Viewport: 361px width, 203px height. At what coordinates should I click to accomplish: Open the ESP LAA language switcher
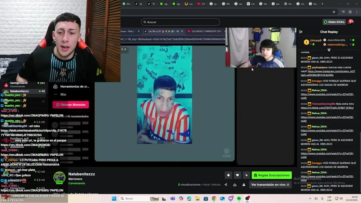click(x=329, y=198)
